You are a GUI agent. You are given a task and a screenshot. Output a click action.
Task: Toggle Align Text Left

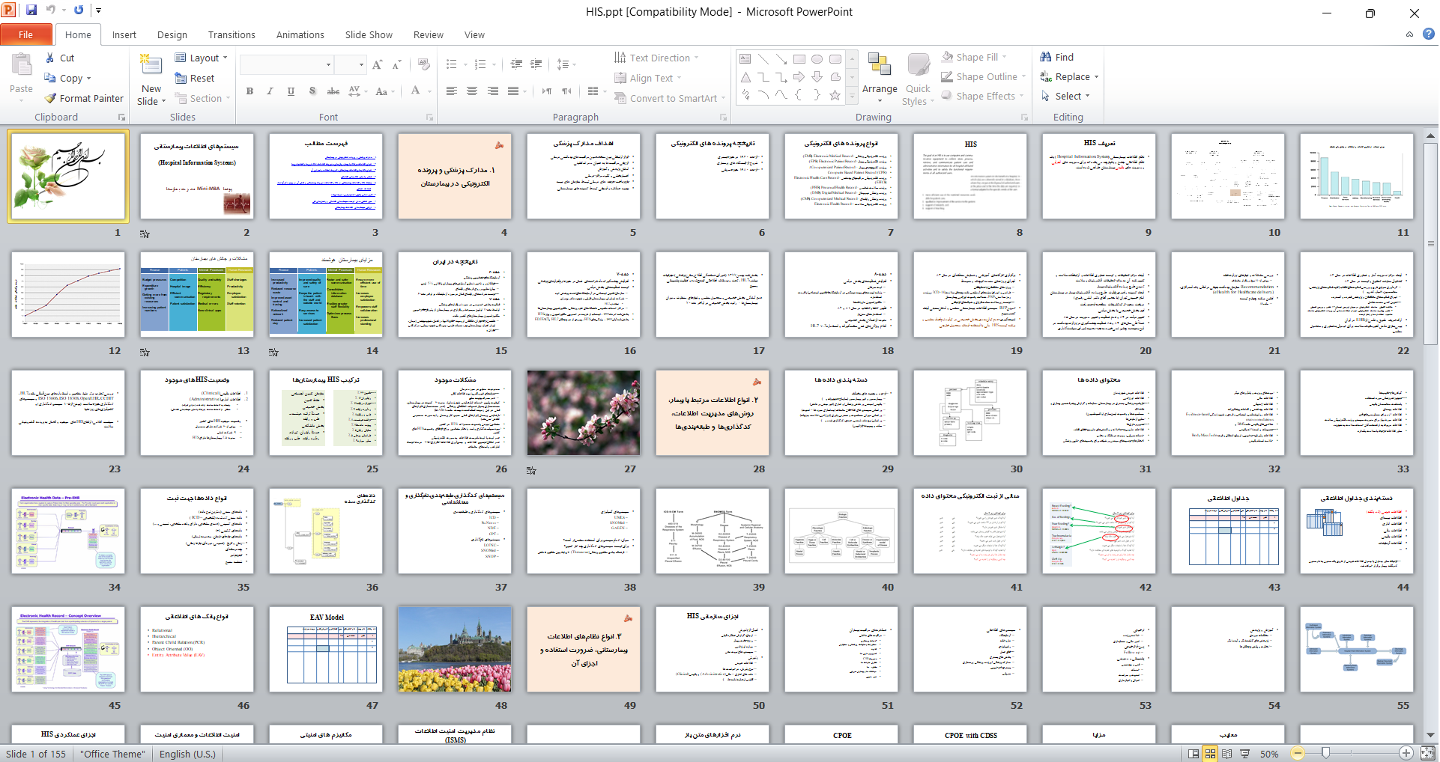(452, 91)
